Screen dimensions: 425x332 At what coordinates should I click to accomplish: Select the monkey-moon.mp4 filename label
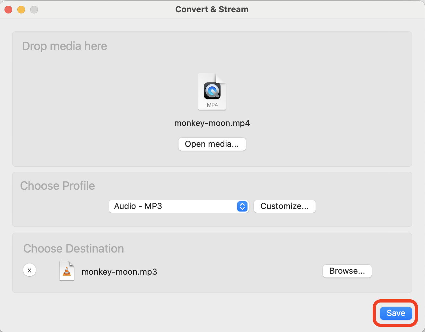pos(212,123)
